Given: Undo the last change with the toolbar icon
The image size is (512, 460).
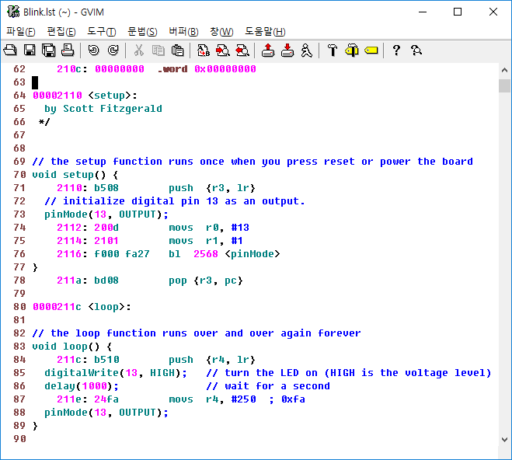Looking at the screenshot, I should tap(93, 51).
